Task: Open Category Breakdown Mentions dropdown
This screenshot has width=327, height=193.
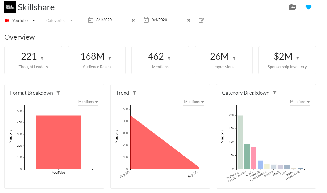Action: pyautogui.click(x=300, y=102)
